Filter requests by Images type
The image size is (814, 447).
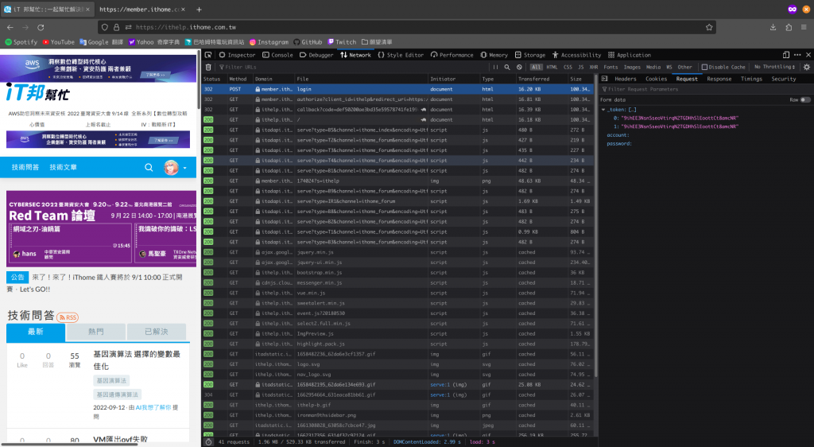[632, 67]
